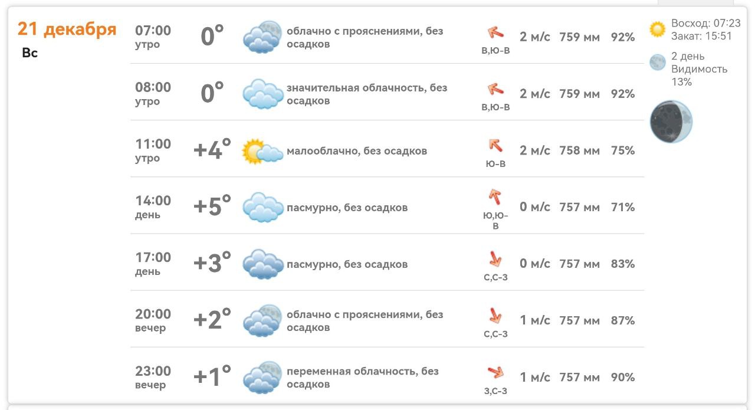Click the 20:00 night cloud icon
The image size is (755, 410).
click(x=262, y=320)
